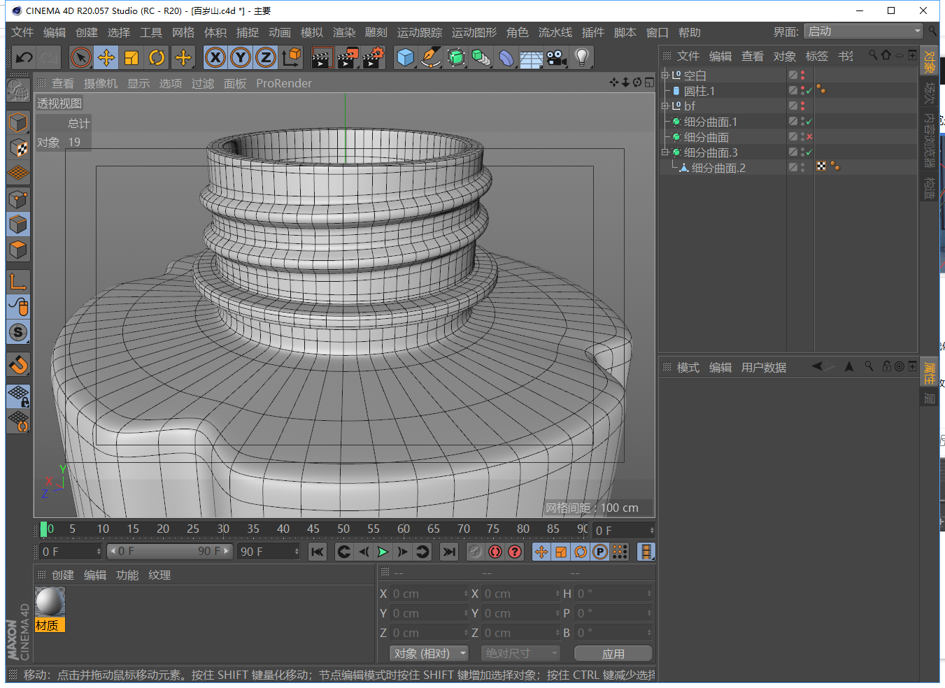The height and width of the screenshot is (688, 945).
Task: Add a subdivision surface generator
Action: point(456,57)
